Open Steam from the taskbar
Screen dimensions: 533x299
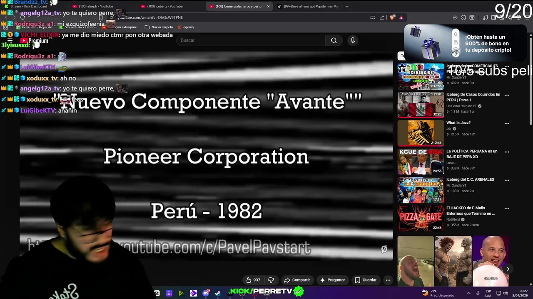pos(217,293)
